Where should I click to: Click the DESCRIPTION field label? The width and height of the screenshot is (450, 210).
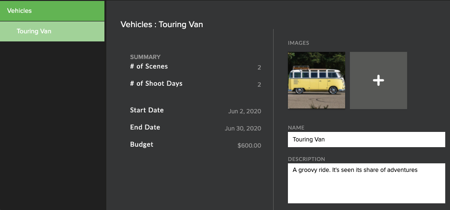307,159
